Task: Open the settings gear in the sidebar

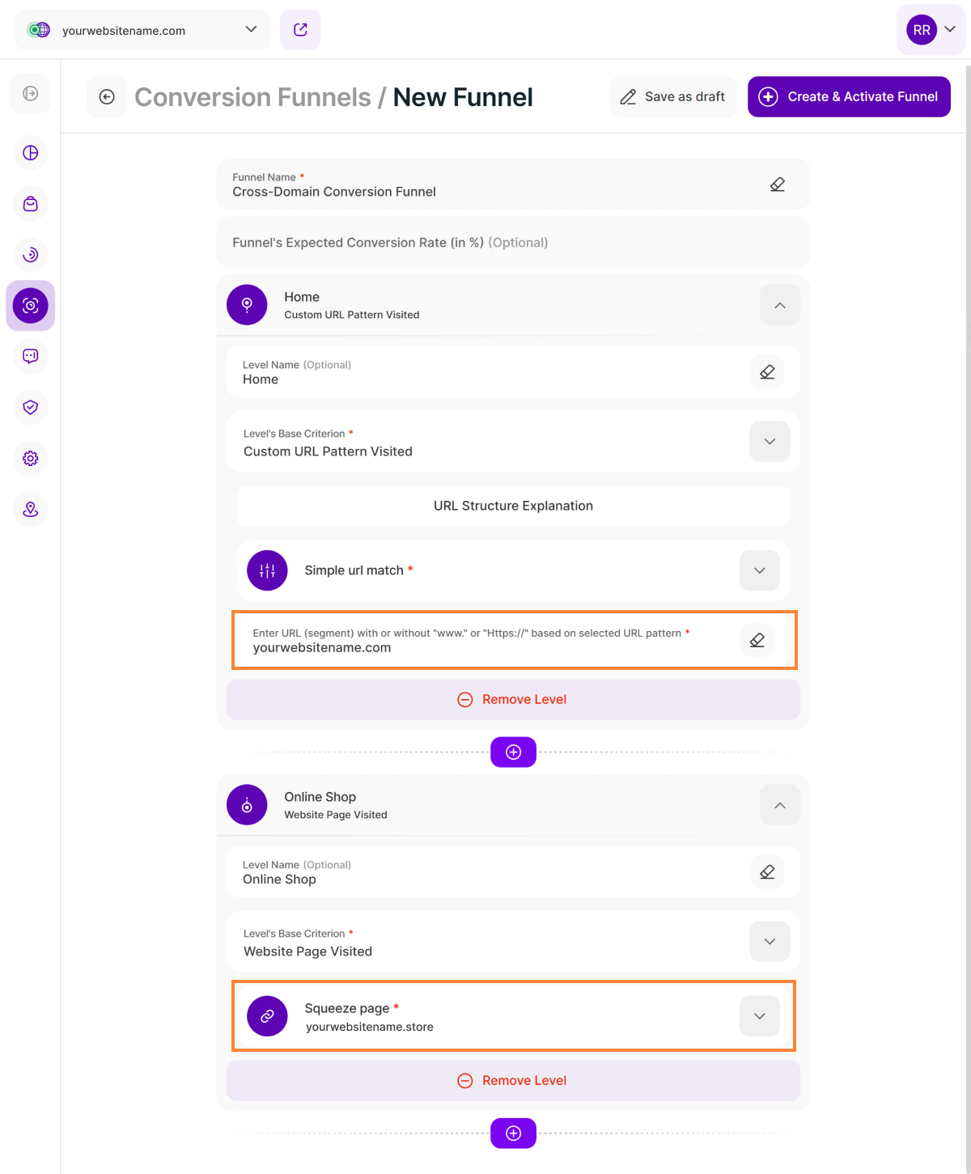Action: coord(30,459)
